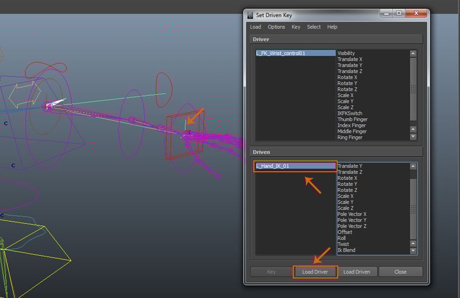Open the Key menu

(295, 27)
